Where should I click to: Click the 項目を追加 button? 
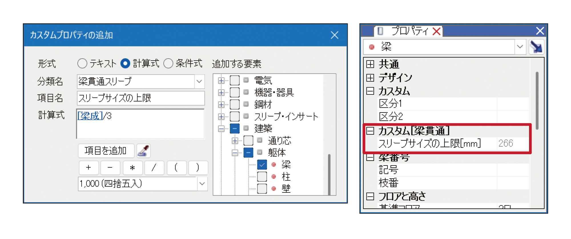tap(106, 151)
